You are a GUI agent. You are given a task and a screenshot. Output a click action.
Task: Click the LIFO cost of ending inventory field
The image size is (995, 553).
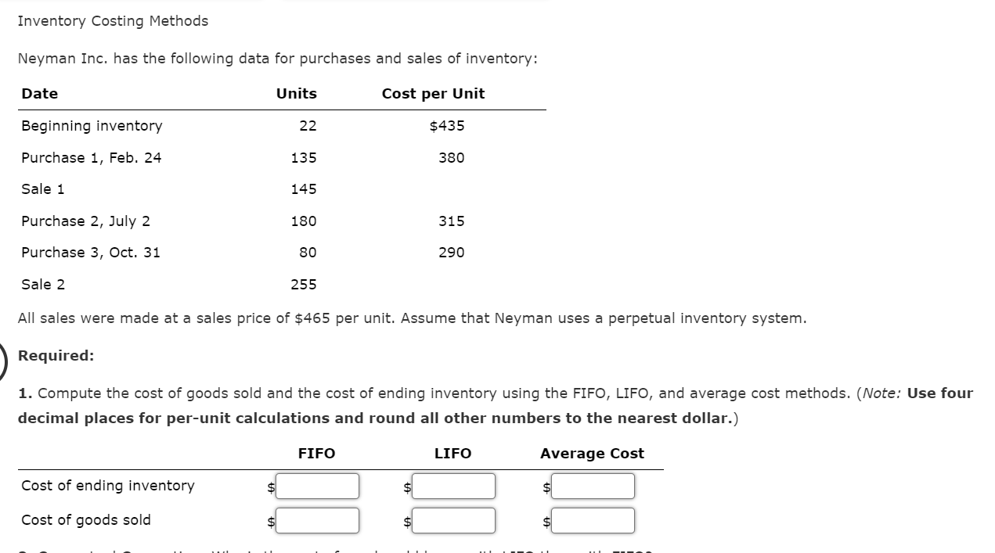(x=454, y=486)
